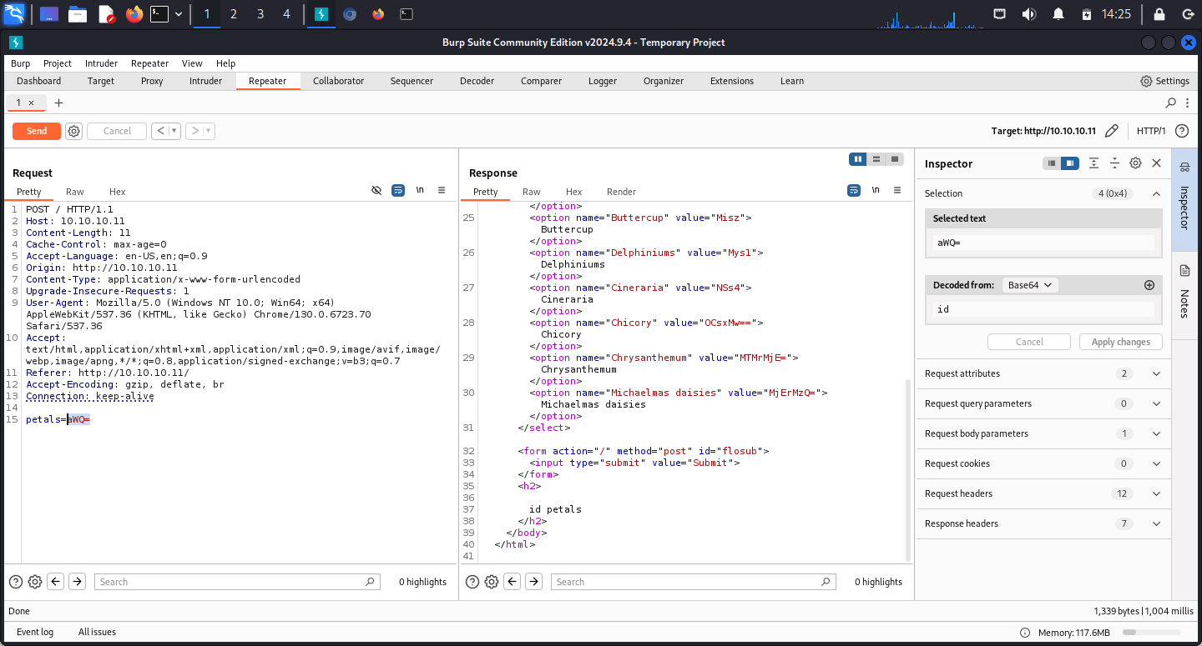Add a new Repeater tab
The height and width of the screenshot is (646, 1202).
point(58,103)
